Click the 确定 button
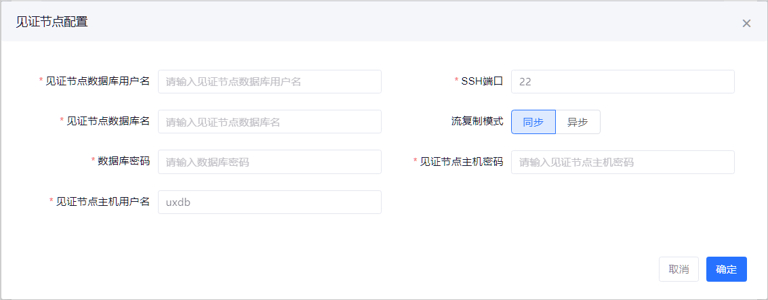768x300 pixels. pyautogui.click(x=726, y=269)
